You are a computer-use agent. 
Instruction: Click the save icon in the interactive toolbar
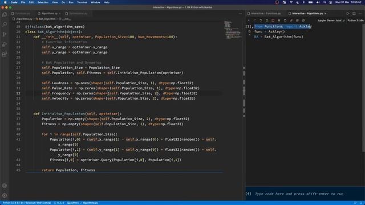point(285,20)
